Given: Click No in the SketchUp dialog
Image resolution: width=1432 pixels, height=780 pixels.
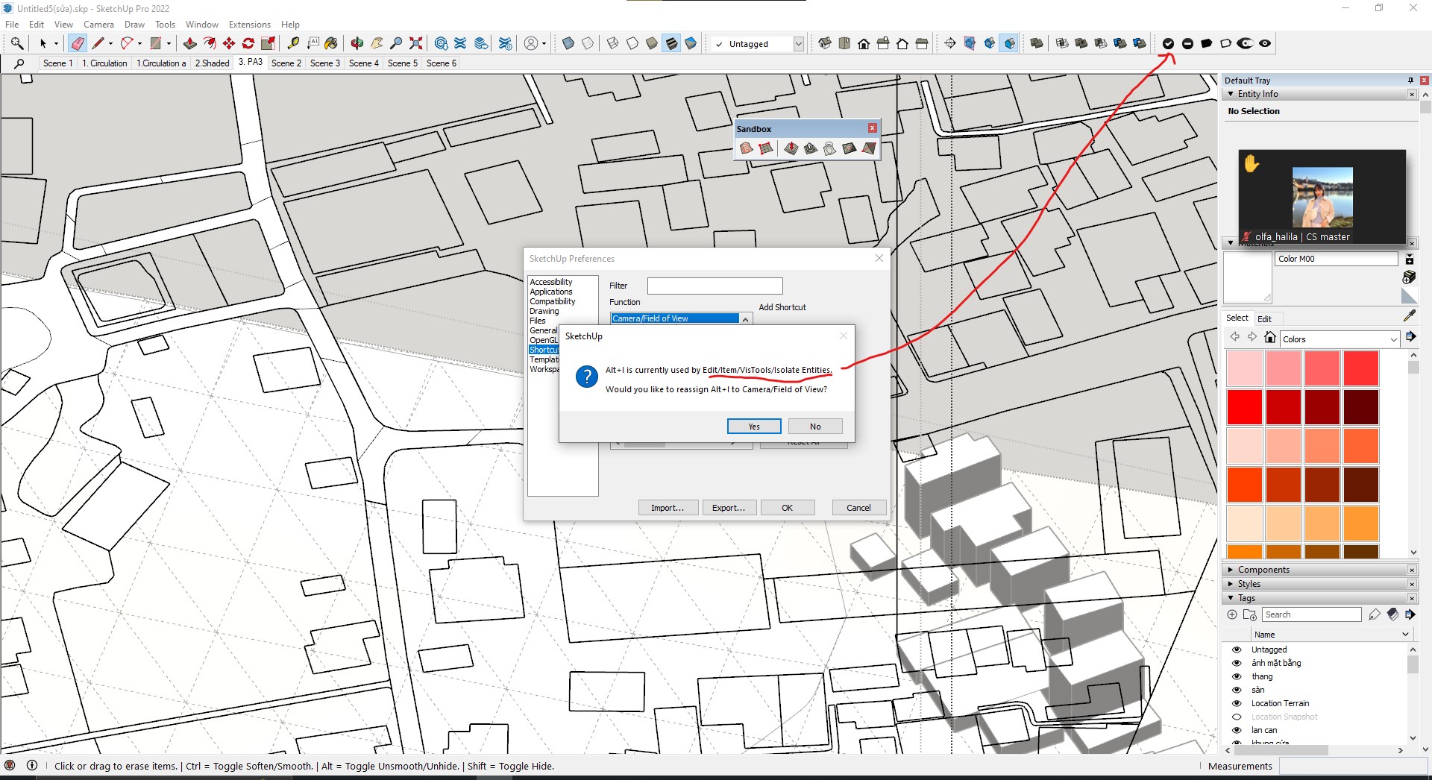Looking at the screenshot, I should (815, 427).
